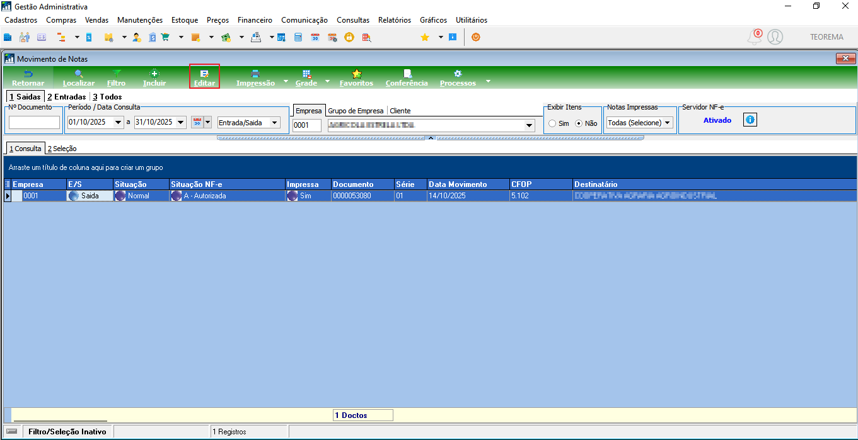Click the Editar toolbar button
The height and width of the screenshot is (440, 858).
[204, 77]
